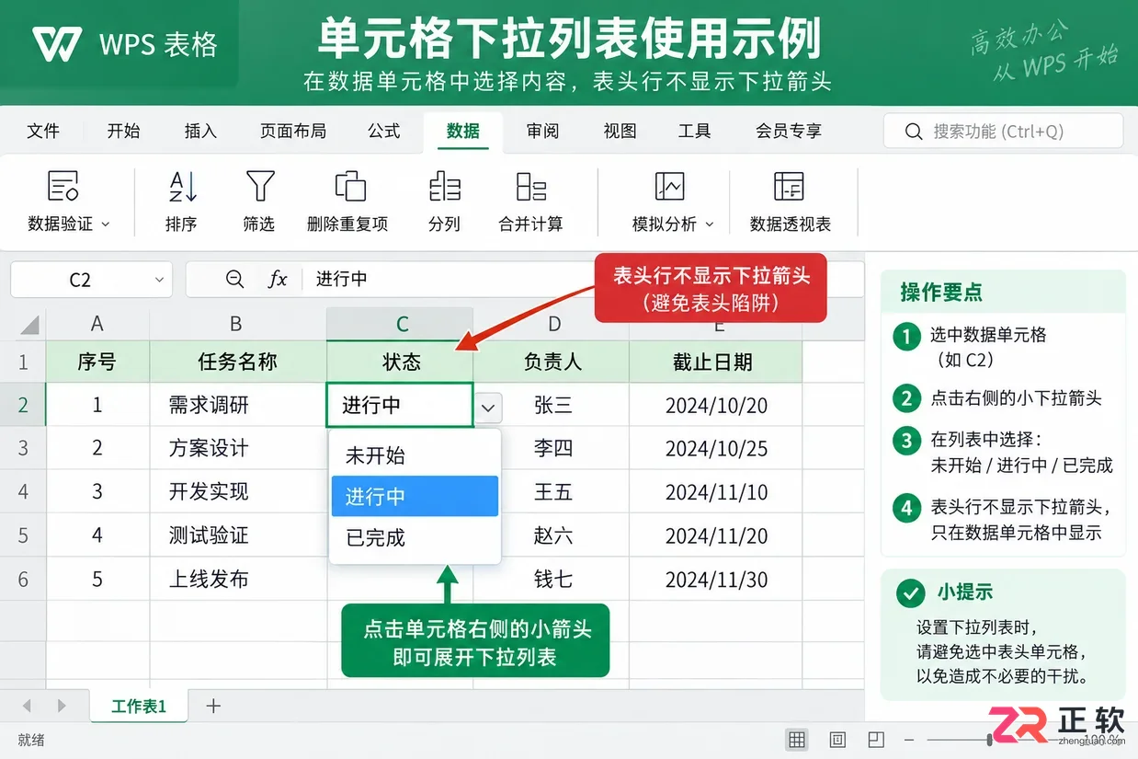Image resolution: width=1138 pixels, height=759 pixels.
Task: Click cell with 测试验证
Action: 237,535
